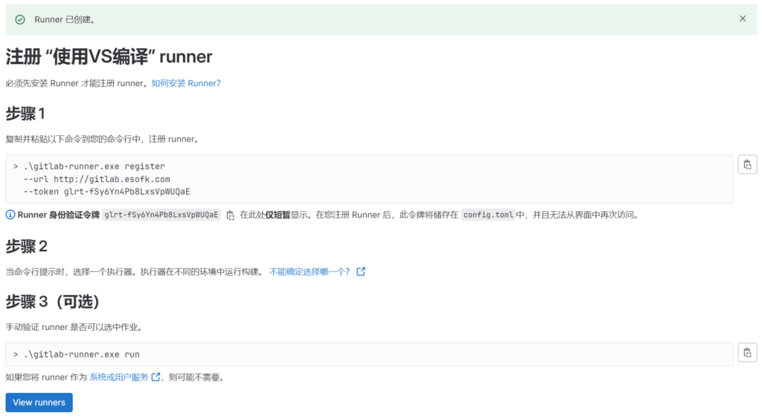The image size is (762, 419).
Task: Click the 步骤 1 heading
Action: pos(25,114)
